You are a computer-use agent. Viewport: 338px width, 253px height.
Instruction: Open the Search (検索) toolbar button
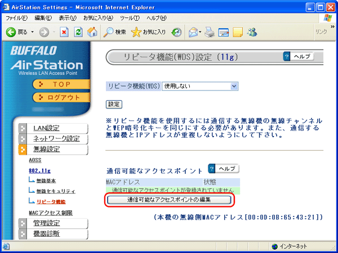tap(114, 32)
